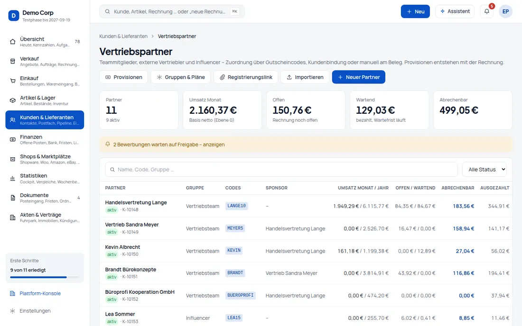This screenshot has height=326, width=522.
Task: Open Büroprofi Kooperation GmbH entry
Action: click(140, 292)
